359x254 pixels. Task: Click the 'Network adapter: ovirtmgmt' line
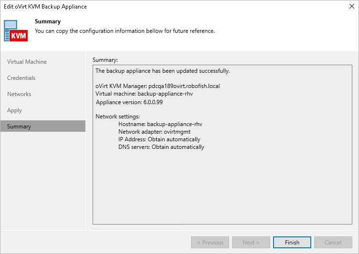coord(154,132)
